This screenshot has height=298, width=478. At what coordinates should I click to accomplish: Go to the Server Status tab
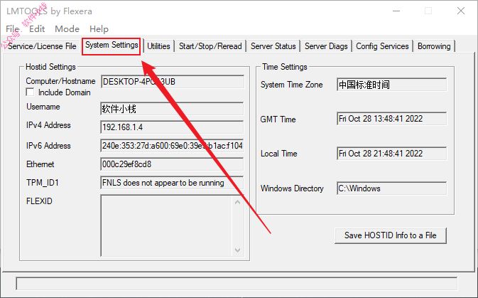coord(273,46)
